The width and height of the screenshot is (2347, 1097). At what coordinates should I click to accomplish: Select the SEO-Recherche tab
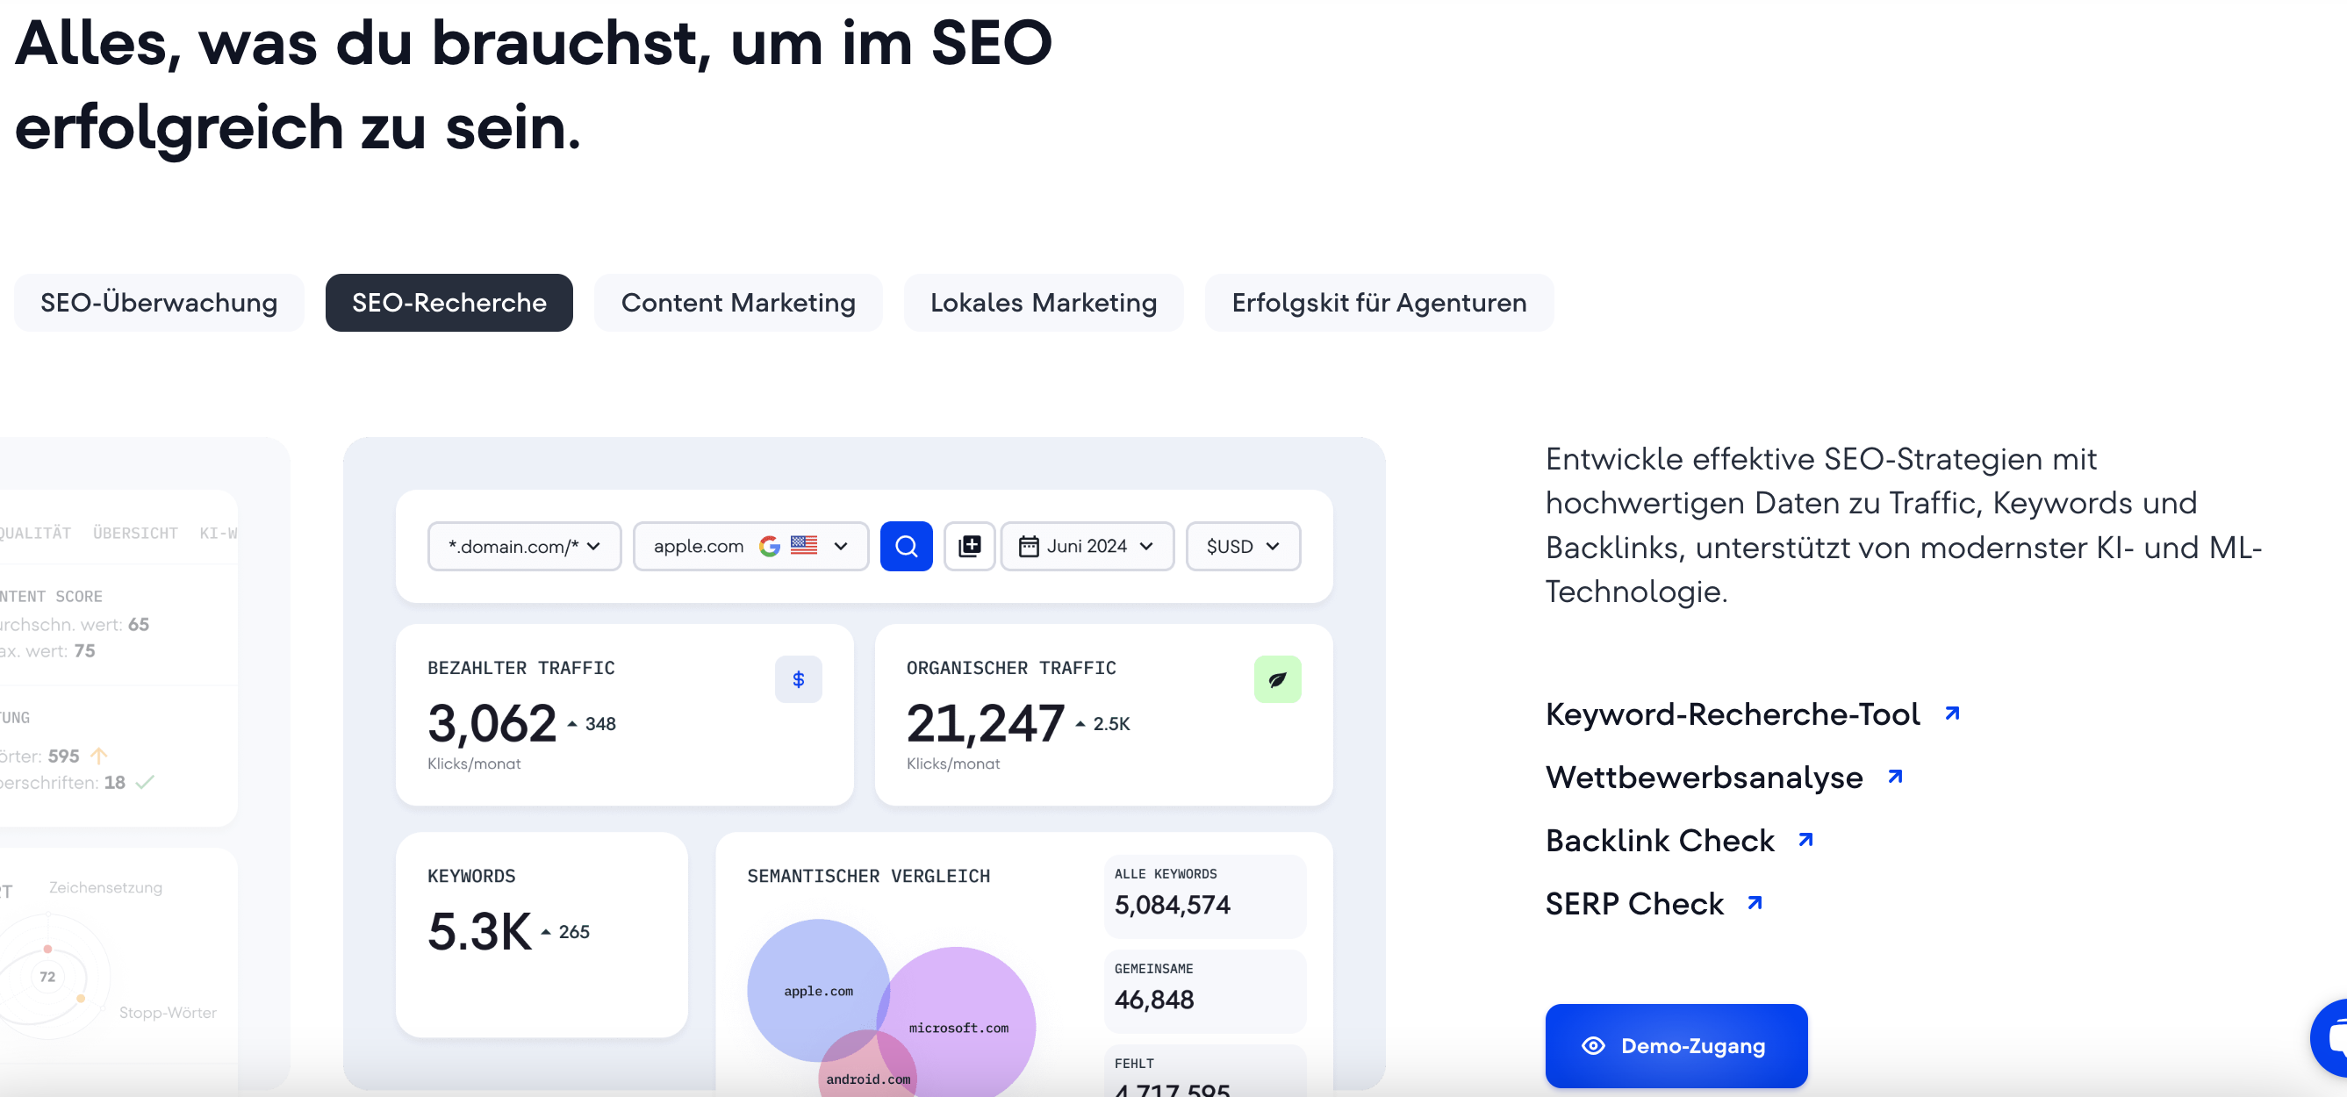point(449,303)
